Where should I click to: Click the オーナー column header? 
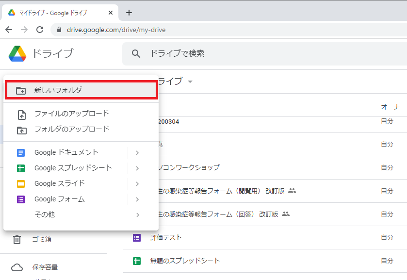pyautogui.click(x=393, y=107)
